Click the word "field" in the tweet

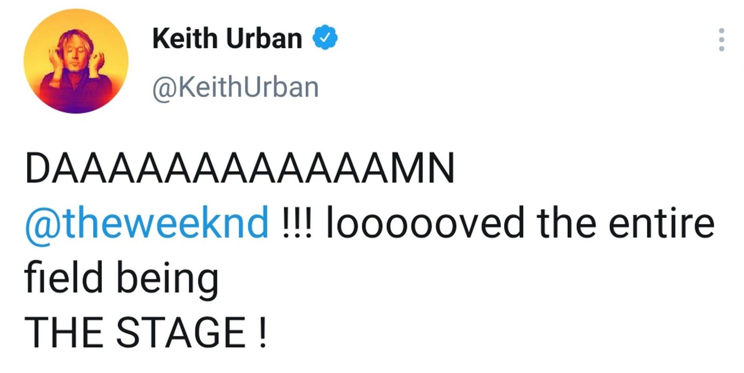[63, 277]
